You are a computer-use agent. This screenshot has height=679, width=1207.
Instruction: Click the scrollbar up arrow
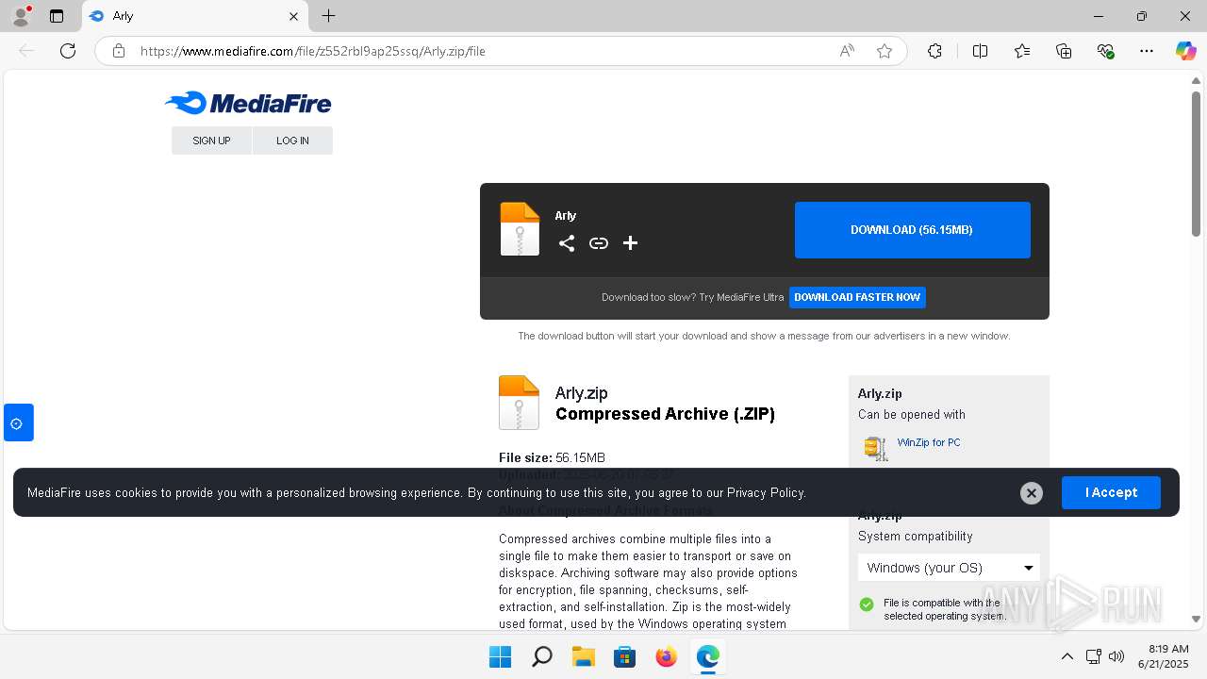(1196, 80)
